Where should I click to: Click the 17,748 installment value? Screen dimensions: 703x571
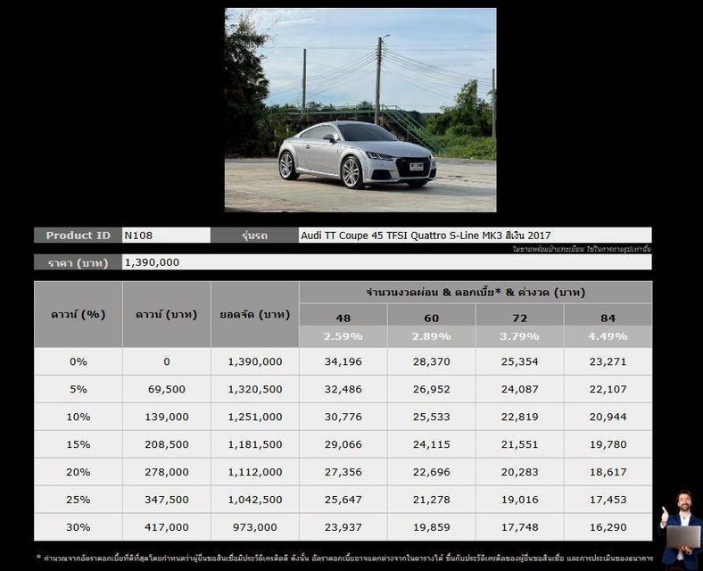pyautogui.click(x=519, y=527)
